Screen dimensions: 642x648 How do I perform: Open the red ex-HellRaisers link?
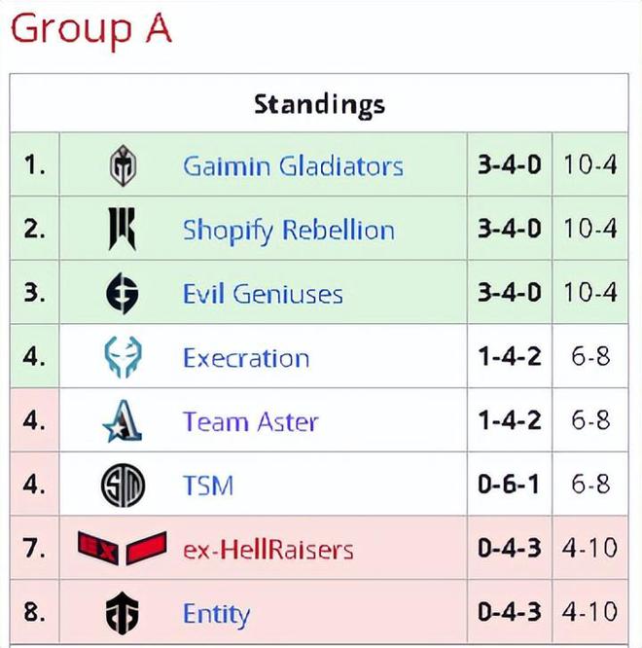click(268, 550)
